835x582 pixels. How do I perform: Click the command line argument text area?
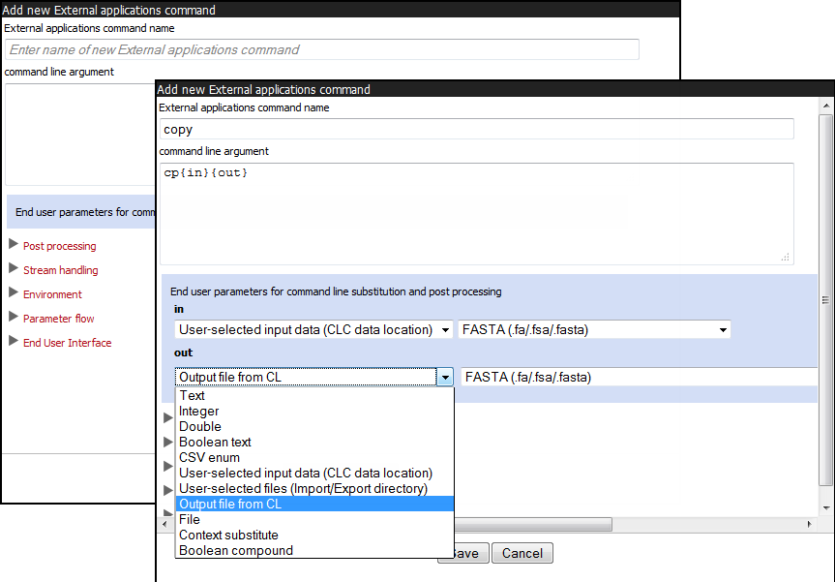tap(475, 213)
